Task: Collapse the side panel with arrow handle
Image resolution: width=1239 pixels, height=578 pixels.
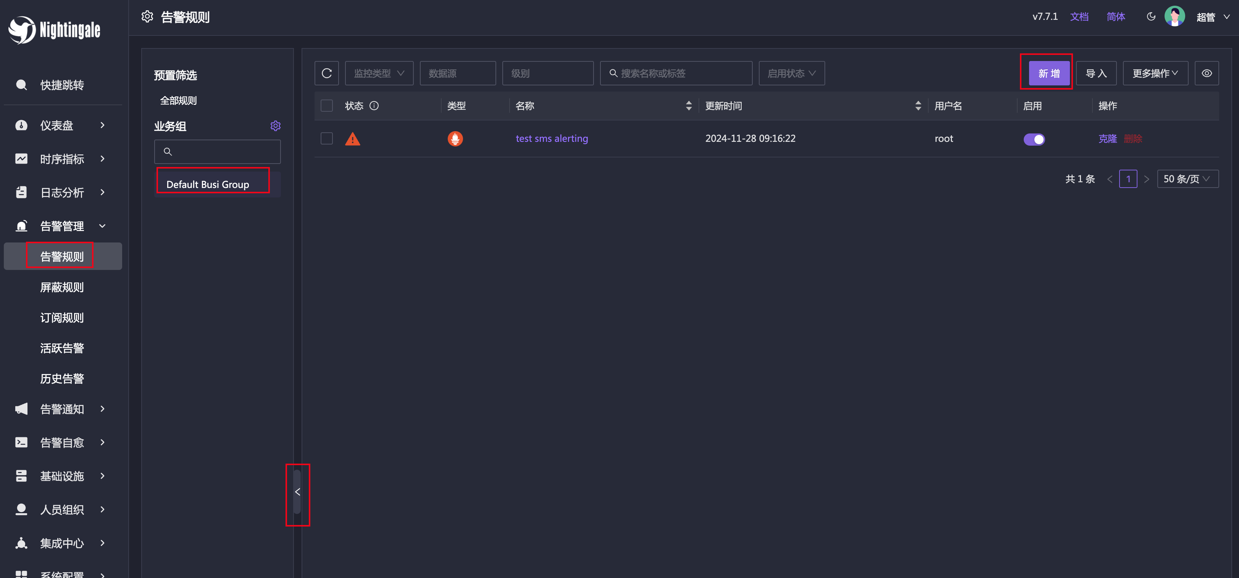Action: coord(297,491)
